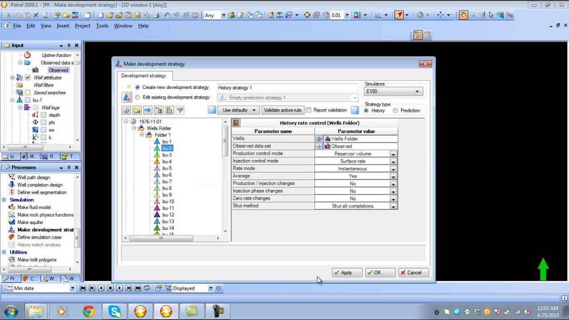Cancel the development strategy dialog
This screenshot has height=320, width=569.
point(413,272)
